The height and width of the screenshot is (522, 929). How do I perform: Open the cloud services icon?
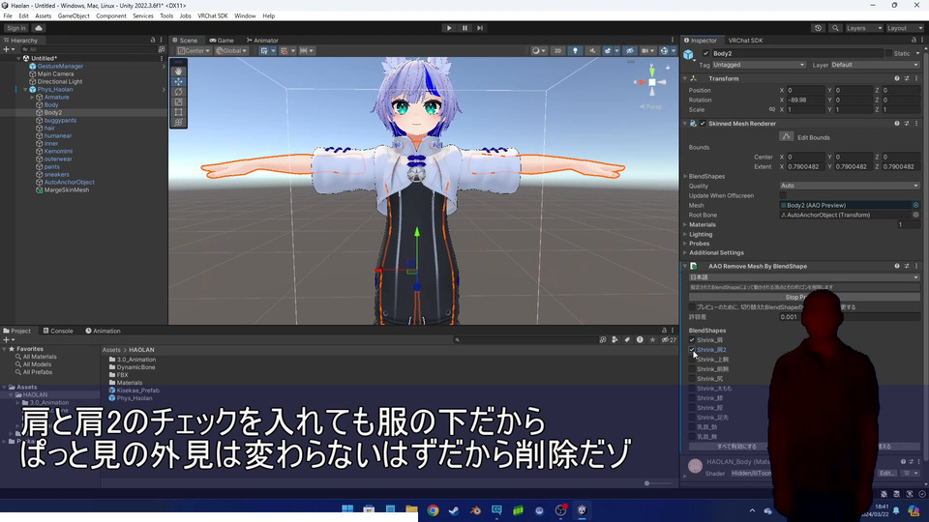pyautogui.click(x=39, y=28)
